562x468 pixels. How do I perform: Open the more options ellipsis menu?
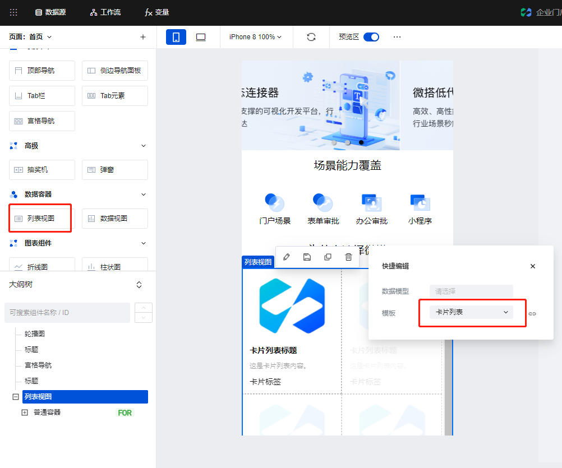397,37
